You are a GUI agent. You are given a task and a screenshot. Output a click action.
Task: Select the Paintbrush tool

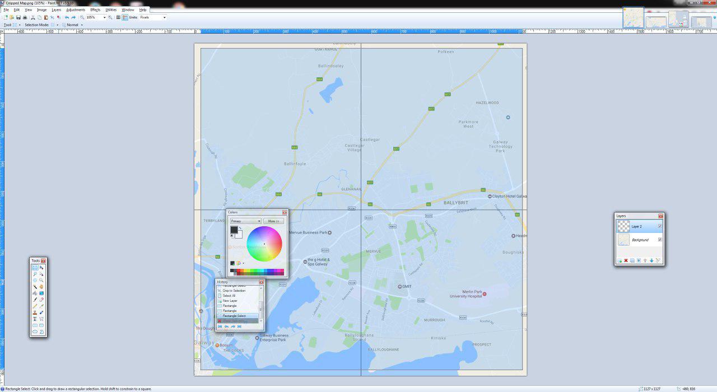[x=35, y=300]
